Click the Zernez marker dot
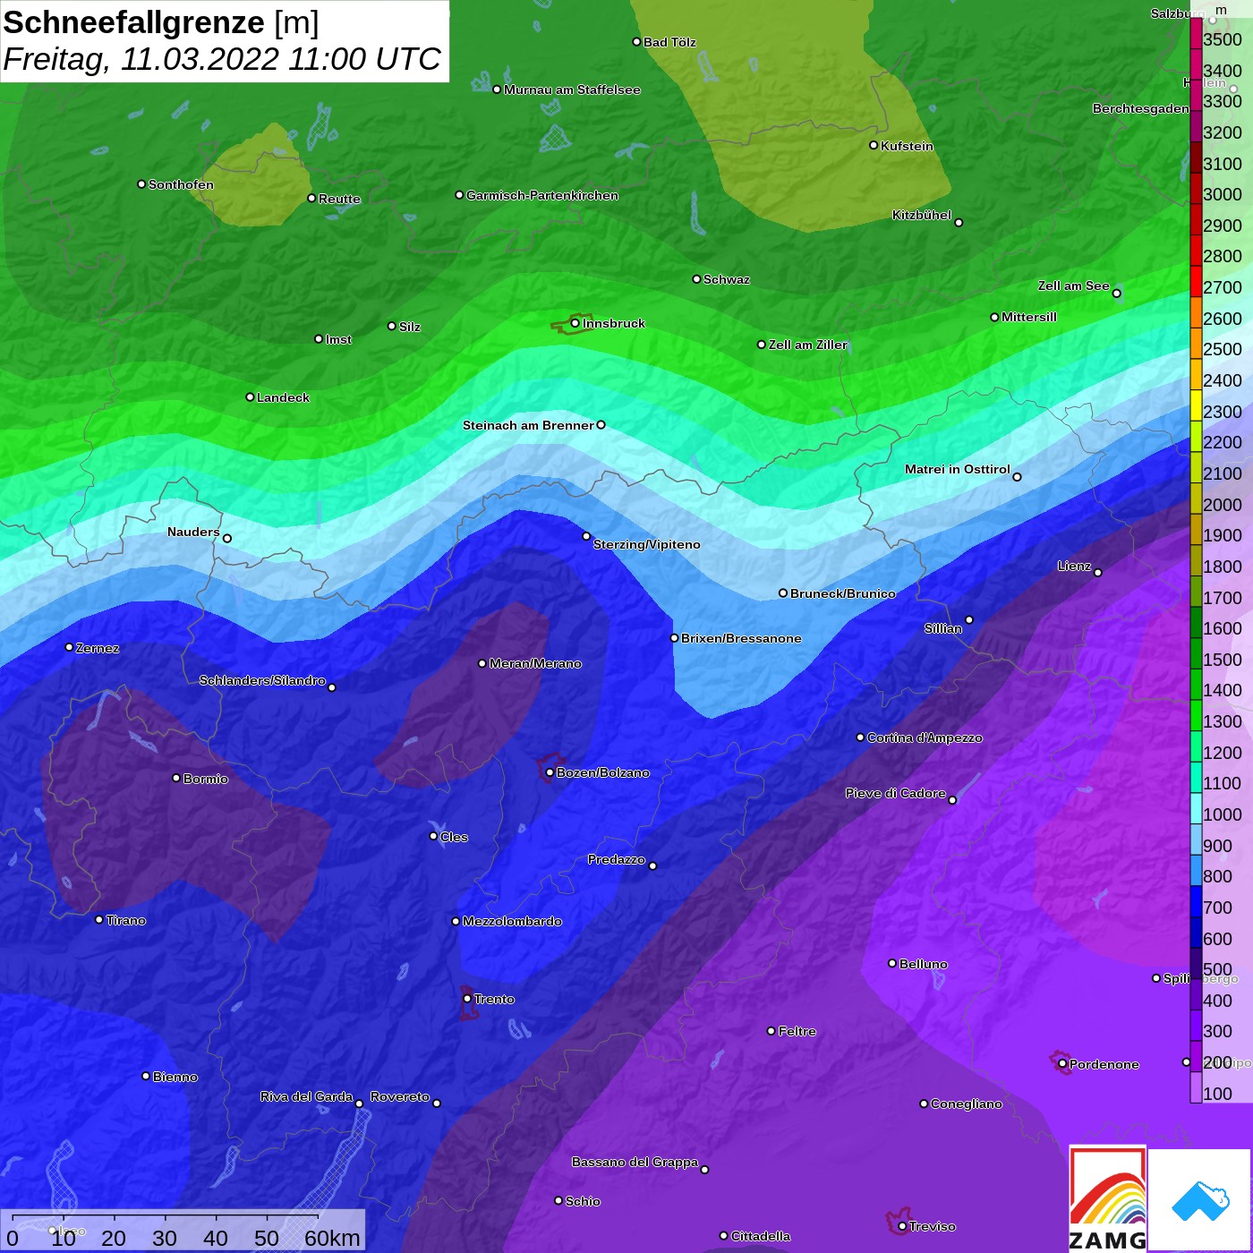Screen dimensions: 1253x1253 tap(69, 647)
